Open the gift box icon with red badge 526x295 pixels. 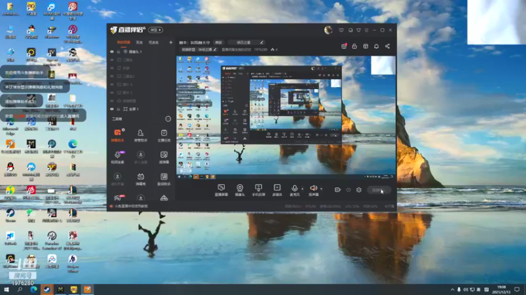tap(344, 46)
